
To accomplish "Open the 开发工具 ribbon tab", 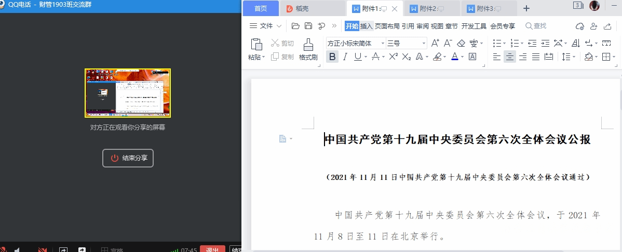I will click(x=474, y=26).
